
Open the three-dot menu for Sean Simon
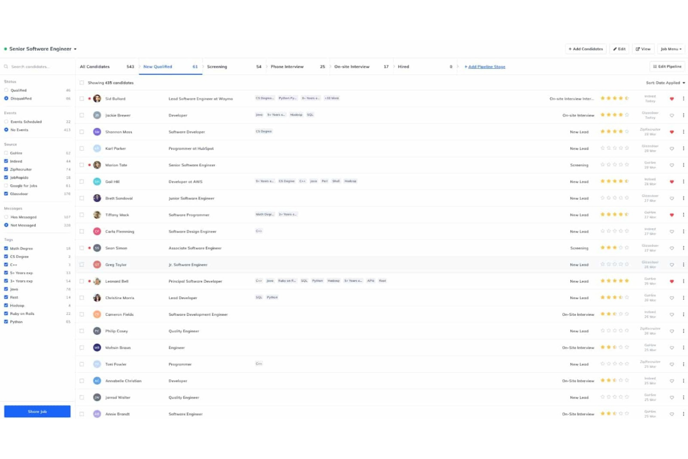coord(683,248)
